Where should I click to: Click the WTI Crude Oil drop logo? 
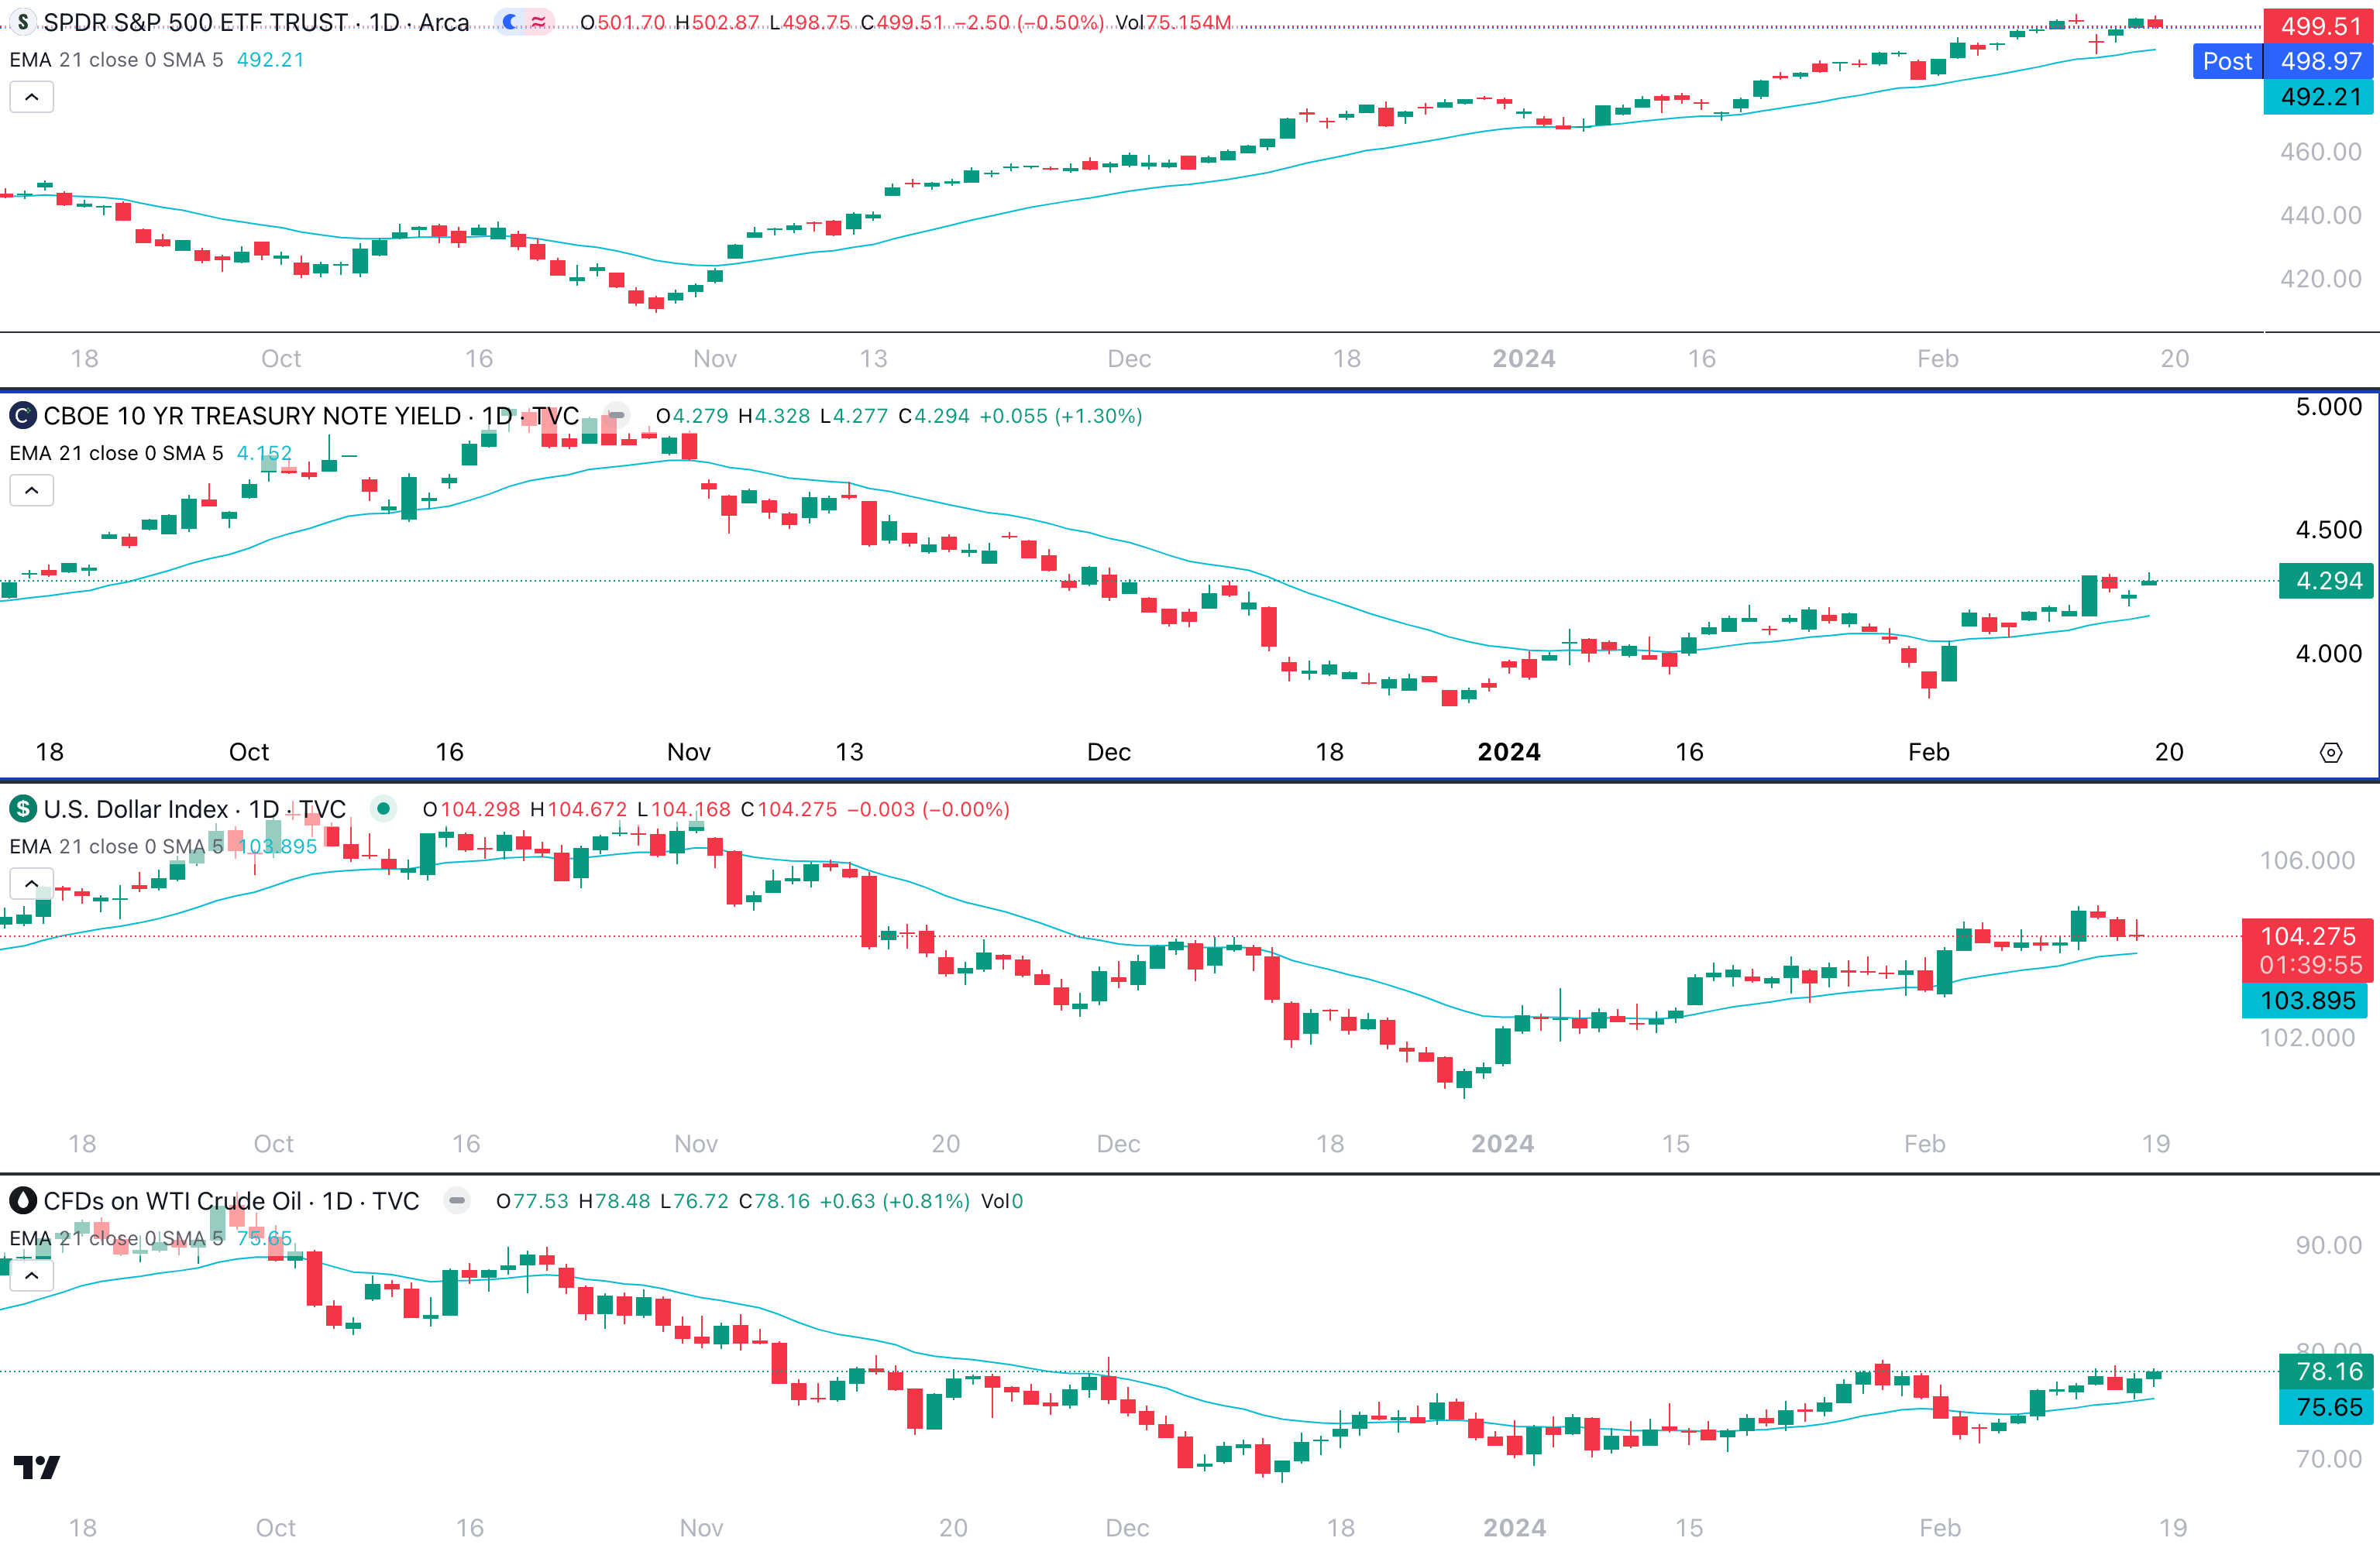23,1200
